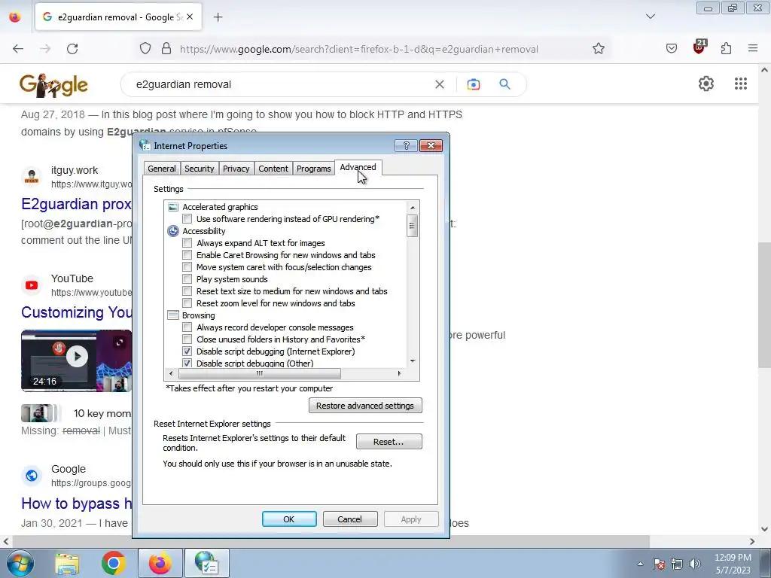The height and width of the screenshot is (578, 771).
Task: Open How to bypass search result
Action: 76,503
